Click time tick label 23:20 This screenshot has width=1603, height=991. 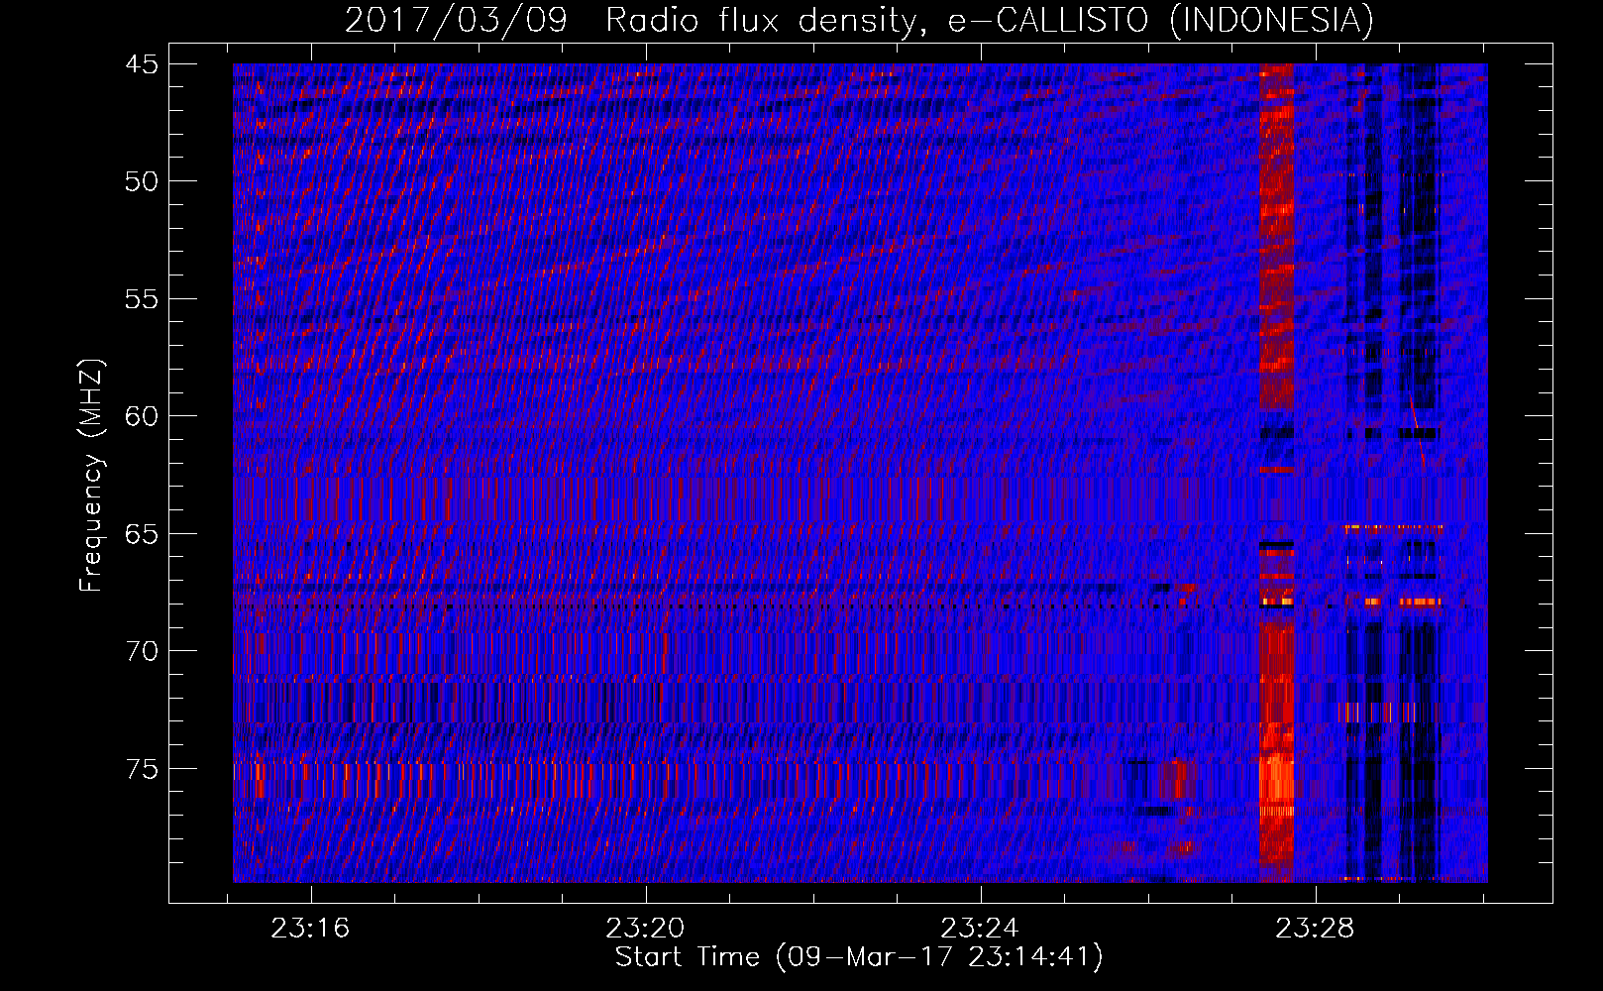645,929
